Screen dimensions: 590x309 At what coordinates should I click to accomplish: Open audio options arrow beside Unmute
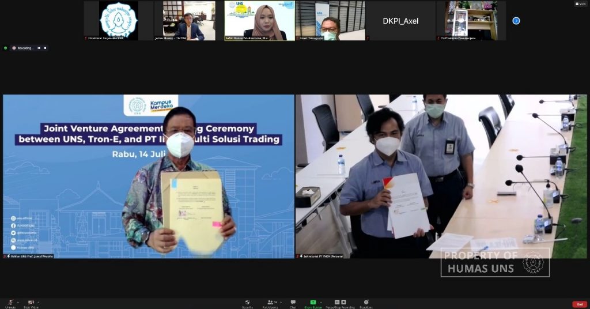click(18, 302)
